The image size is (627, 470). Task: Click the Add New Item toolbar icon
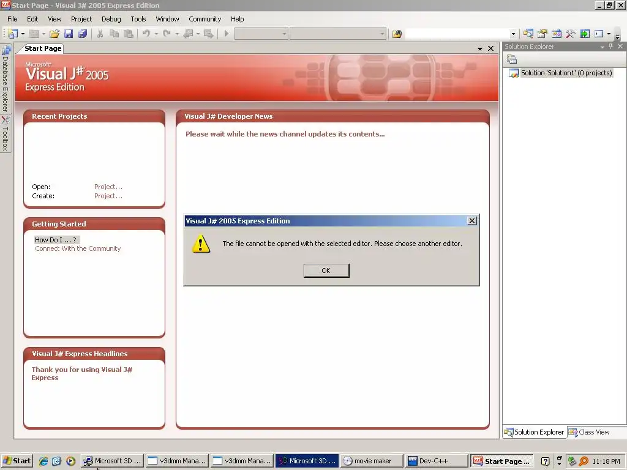point(34,34)
